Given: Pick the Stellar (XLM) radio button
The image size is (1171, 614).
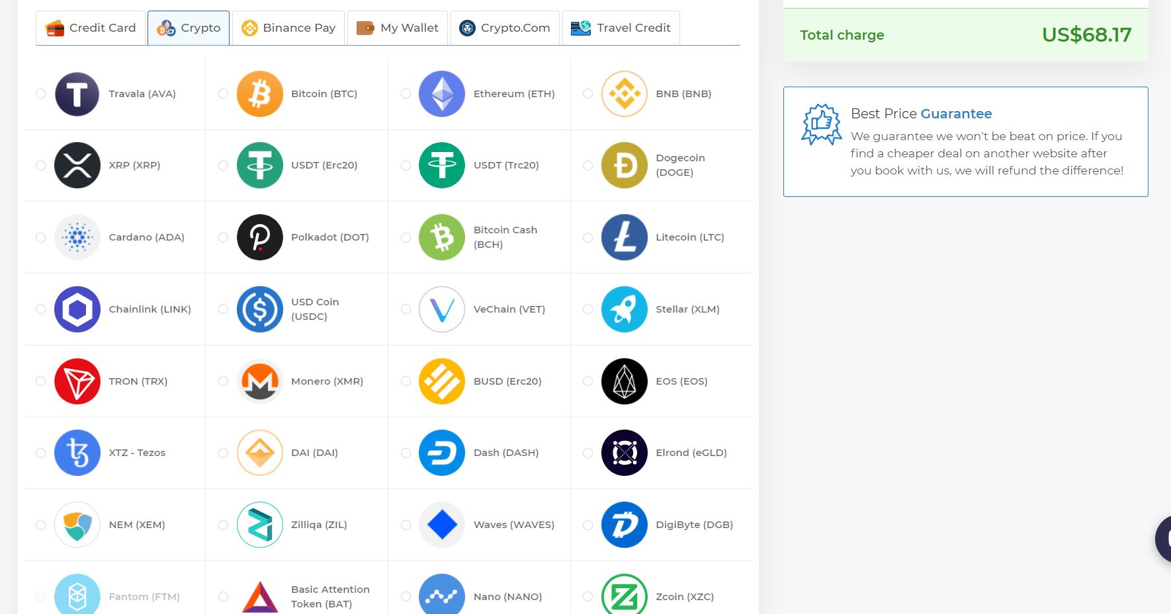Looking at the screenshot, I should tap(587, 309).
